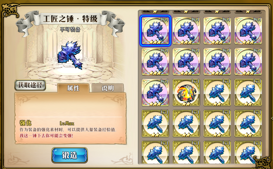Pick the bottom-left partially visible light blue hammer

[x=155, y=152]
